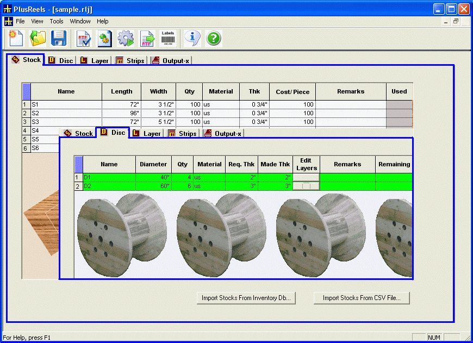Open the Help menu

pos(103,21)
